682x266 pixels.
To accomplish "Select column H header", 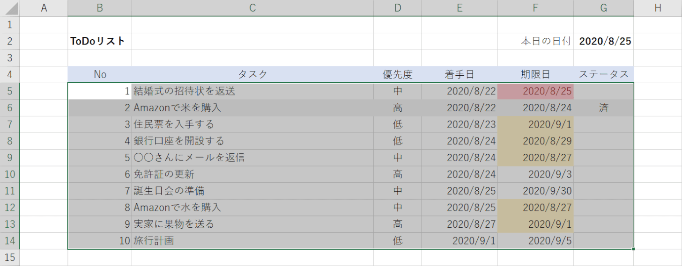I will click(658, 8).
